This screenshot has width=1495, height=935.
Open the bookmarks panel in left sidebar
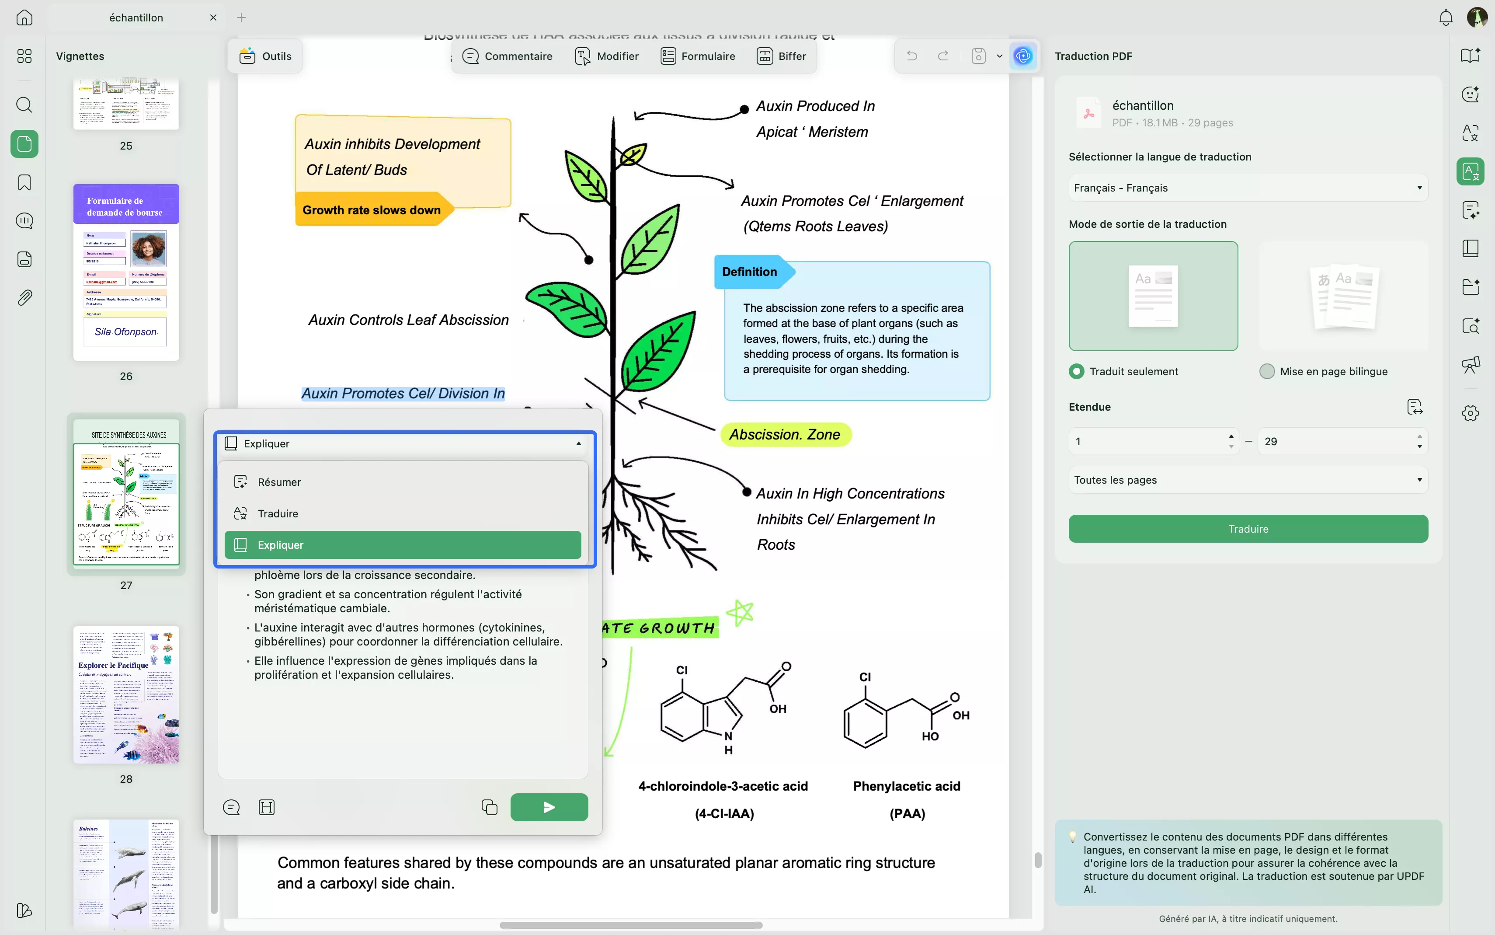(24, 182)
